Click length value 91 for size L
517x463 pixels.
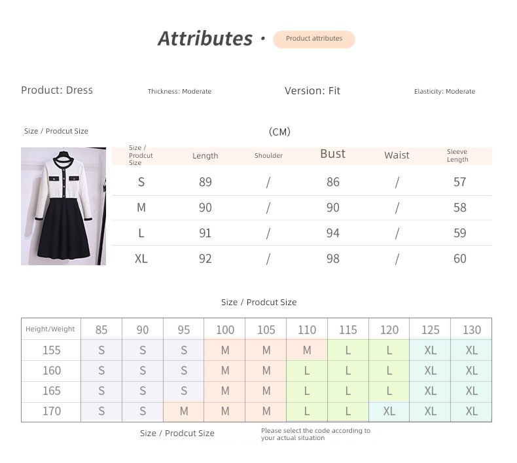[205, 233]
